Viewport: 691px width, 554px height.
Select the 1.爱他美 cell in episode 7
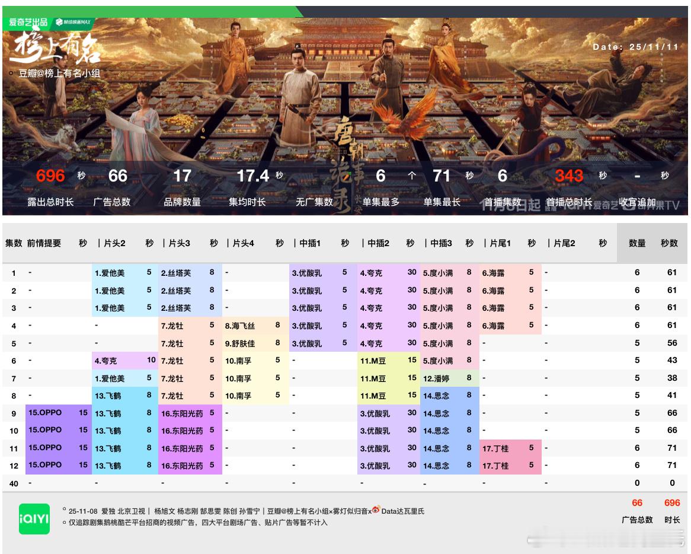coord(124,378)
